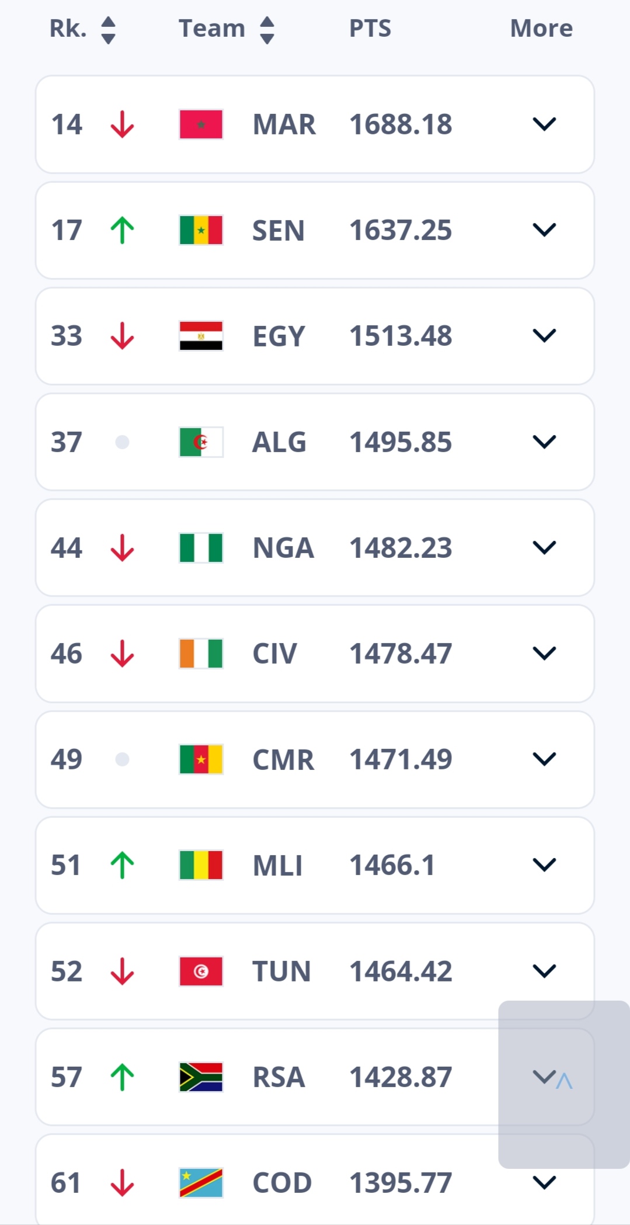Screen dimensions: 630x1225
Task: Sort table by Rk. column arrows
Action: point(108,30)
